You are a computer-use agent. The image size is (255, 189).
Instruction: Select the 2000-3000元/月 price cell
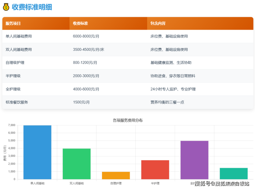(x=86, y=76)
